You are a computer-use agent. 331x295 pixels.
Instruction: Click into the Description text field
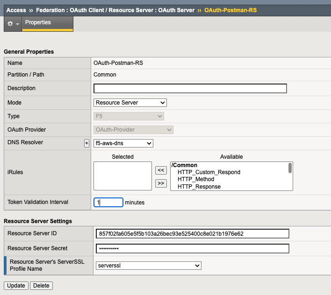[190, 89]
